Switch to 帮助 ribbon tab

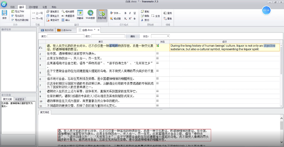(54, 7)
